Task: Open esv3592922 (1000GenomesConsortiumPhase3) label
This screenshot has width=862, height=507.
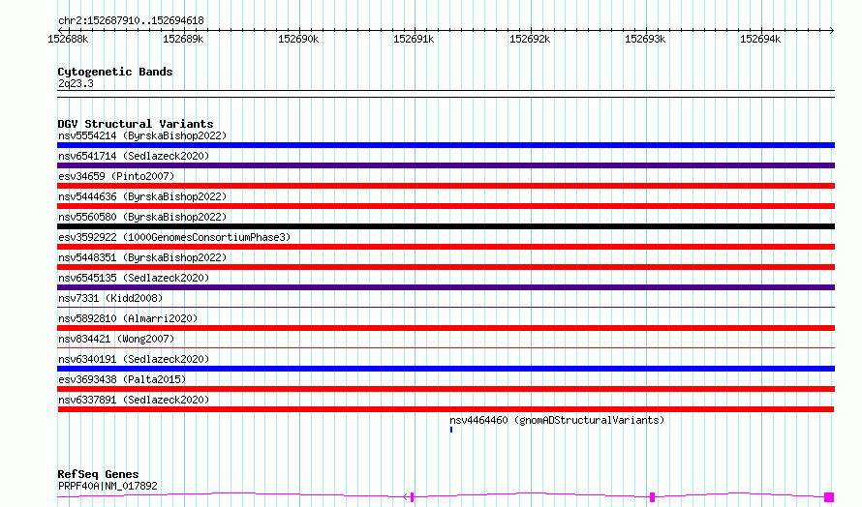Action: coord(174,237)
